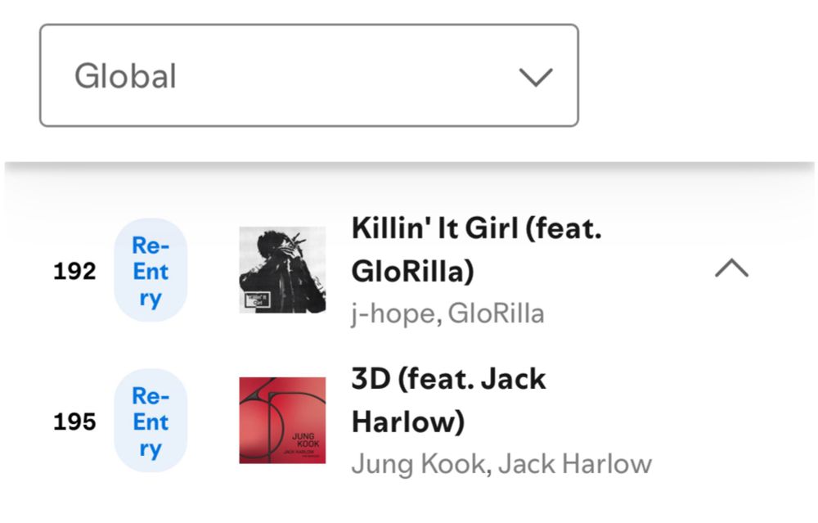The image size is (818, 523).
Task: Click the word Harlow) in second song title
Action: 408,422
